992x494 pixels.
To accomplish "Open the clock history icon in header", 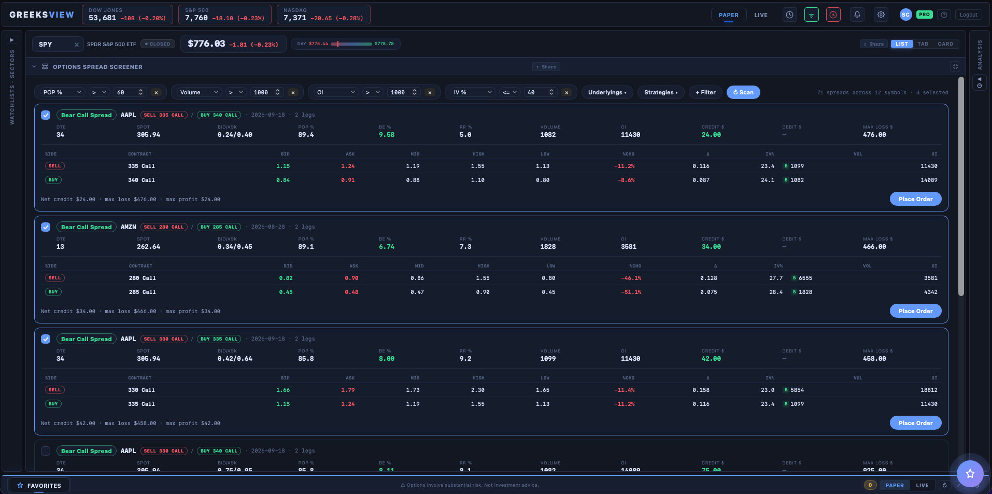I will (789, 15).
